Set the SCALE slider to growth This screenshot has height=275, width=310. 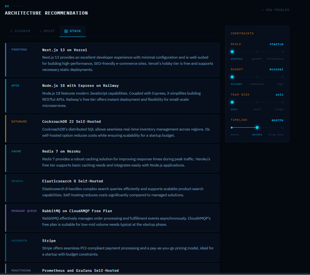tap(257, 52)
